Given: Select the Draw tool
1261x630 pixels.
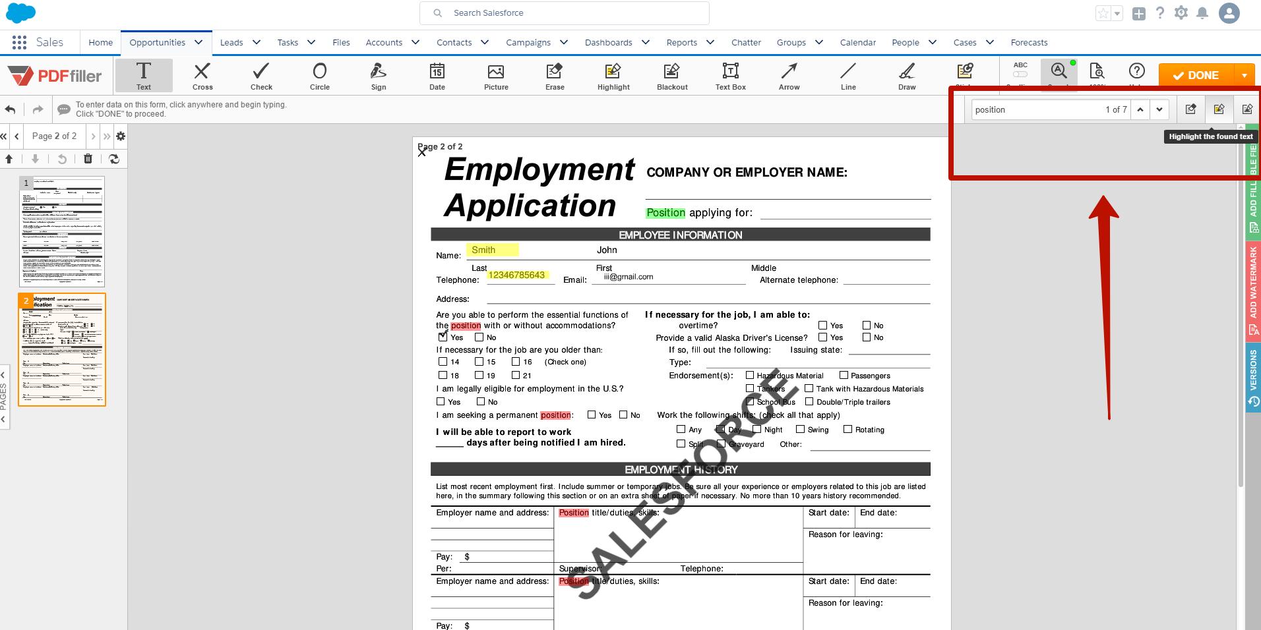Looking at the screenshot, I should (x=907, y=75).
